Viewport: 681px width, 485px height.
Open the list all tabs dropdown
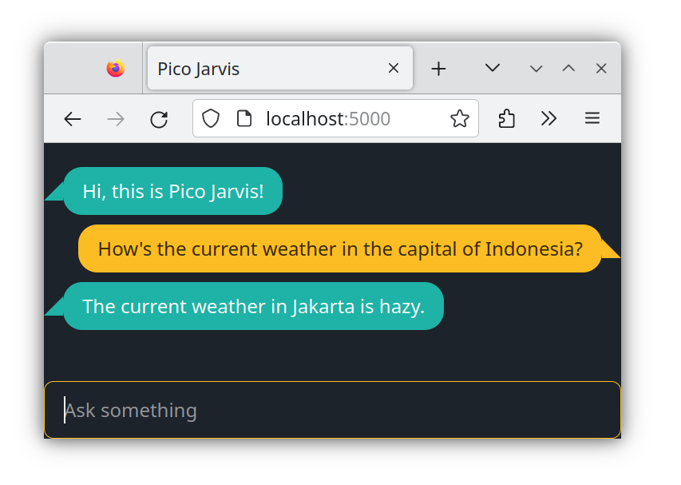(x=493, y=68)
